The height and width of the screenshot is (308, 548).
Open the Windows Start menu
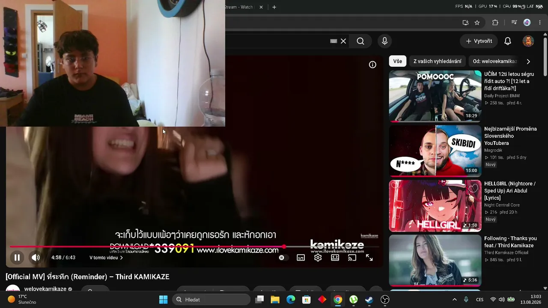163,299
